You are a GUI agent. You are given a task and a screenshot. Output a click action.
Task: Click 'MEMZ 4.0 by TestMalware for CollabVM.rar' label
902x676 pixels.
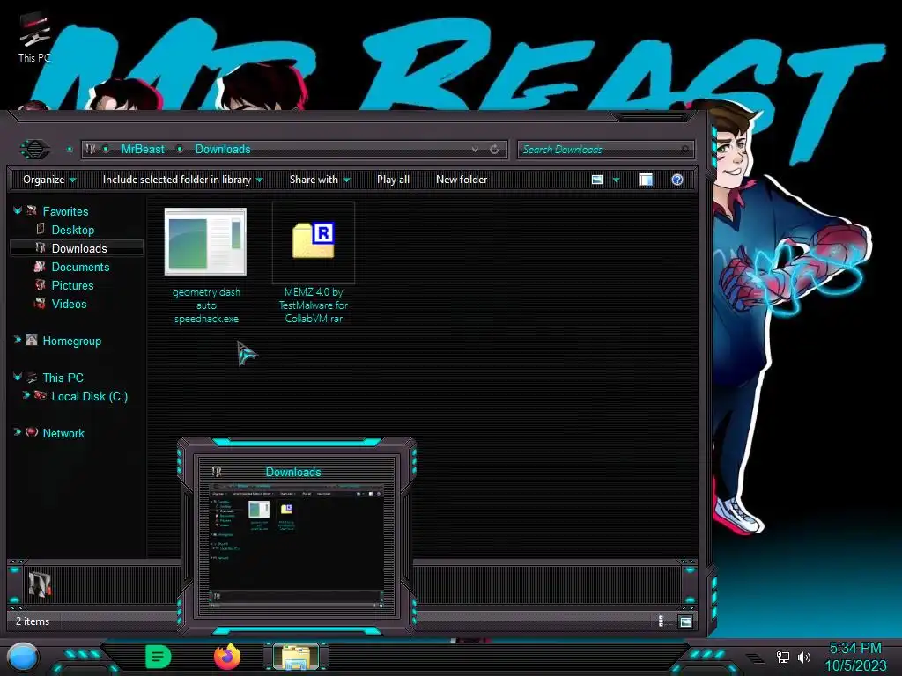314,305
